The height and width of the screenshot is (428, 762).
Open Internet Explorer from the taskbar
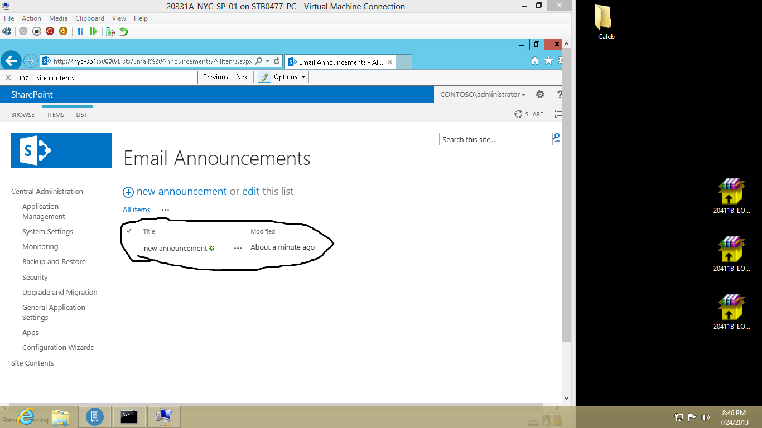(26, 416)
